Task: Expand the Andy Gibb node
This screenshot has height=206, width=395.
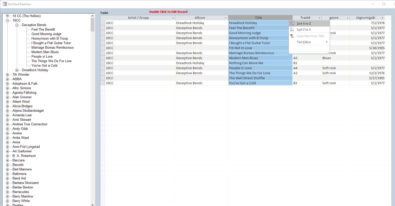Action: click(7, 129)
